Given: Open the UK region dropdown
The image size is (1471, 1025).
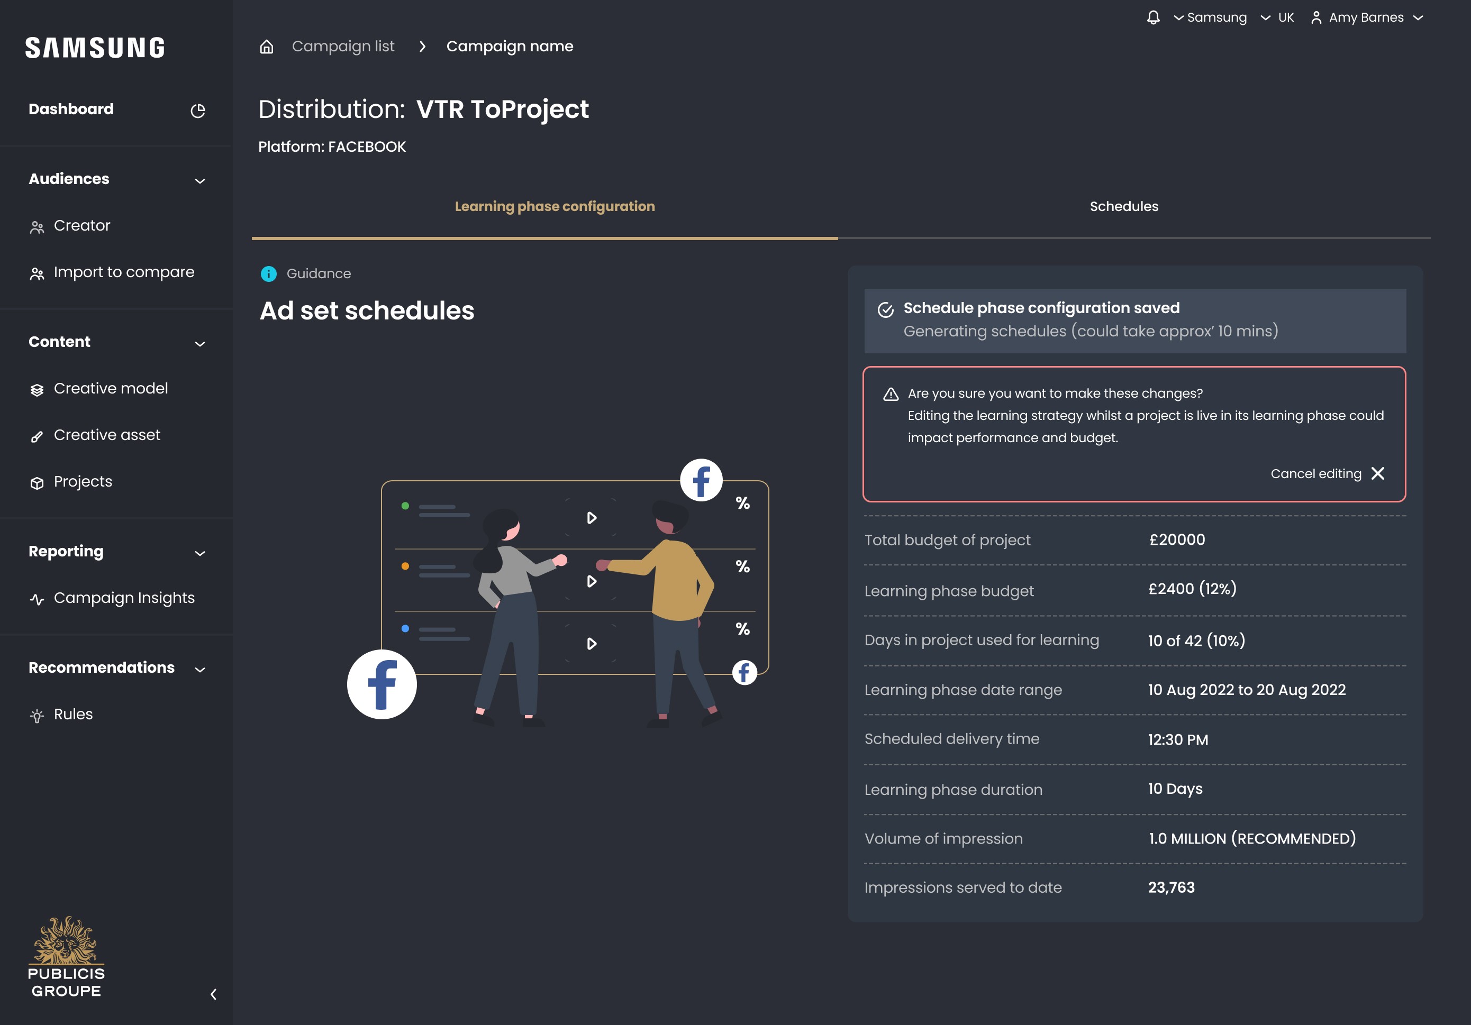Looking at the screenshot, I should pyautogui.click(x=1277, y=18).
